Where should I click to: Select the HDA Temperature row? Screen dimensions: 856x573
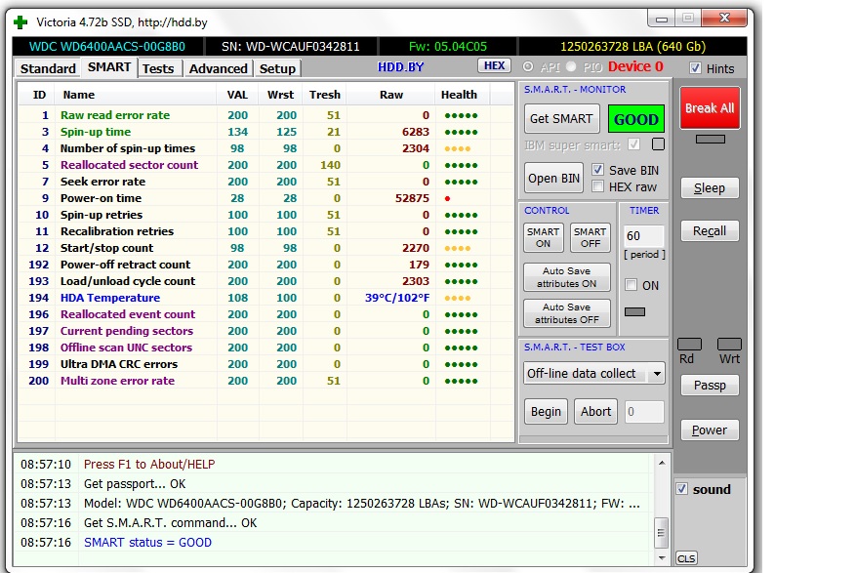point(265,298)
